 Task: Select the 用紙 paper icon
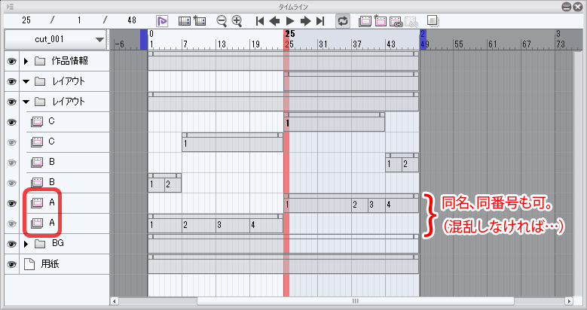pyautogui.click(x=29, y=264)
